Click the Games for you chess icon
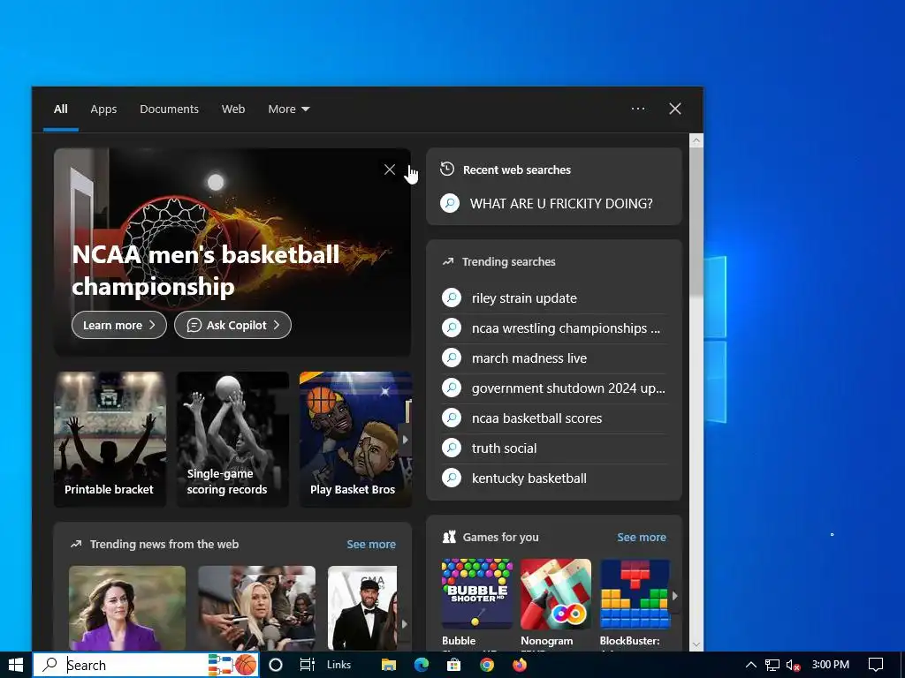Image resolution: width=905 pixels, height=678 pixels. tap(448, 537)
